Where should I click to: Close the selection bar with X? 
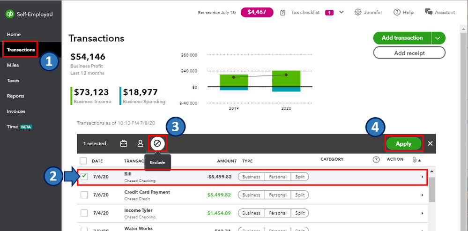click(x=430, y=143)
